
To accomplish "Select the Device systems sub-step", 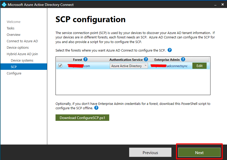I will tap(22, 60).
